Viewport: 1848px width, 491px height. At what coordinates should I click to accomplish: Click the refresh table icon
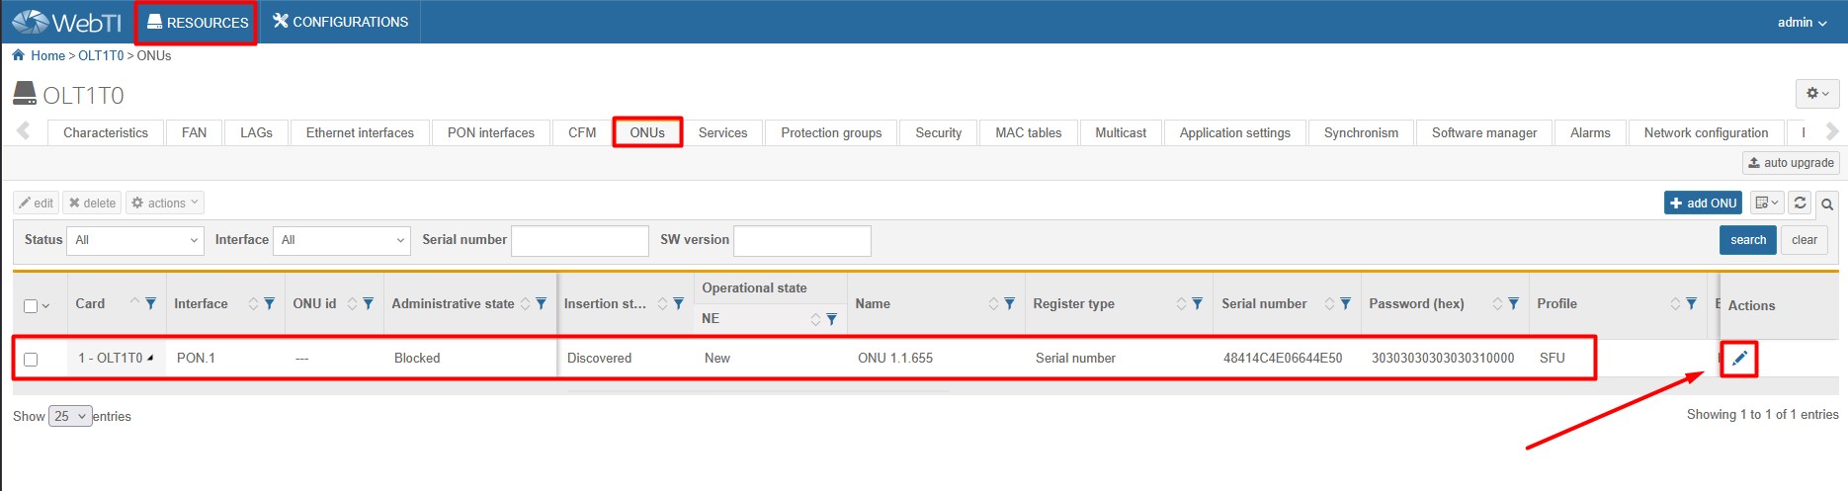coord(1800,204)
